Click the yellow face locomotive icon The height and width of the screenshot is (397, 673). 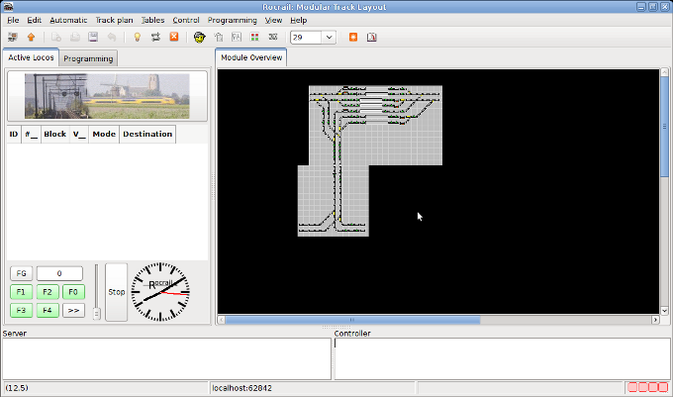click(199, 38)
